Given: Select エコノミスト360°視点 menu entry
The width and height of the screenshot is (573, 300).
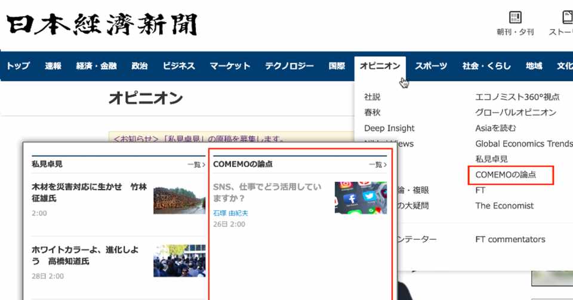Looking at the screenshot, I should click(x=517, y=97).
